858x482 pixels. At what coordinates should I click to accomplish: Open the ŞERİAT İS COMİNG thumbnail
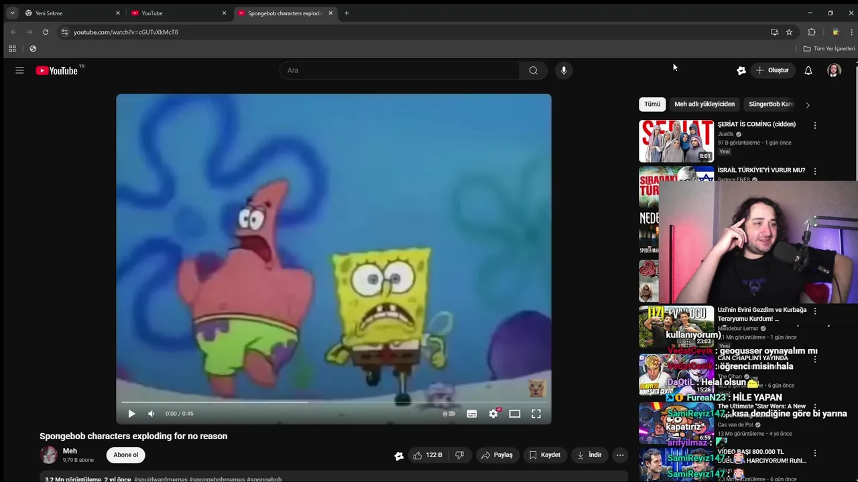point(676,141)
